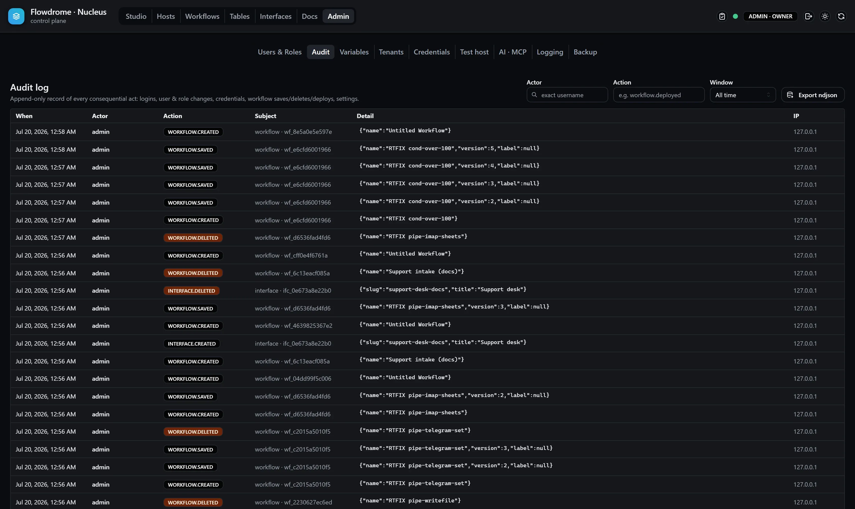Click the Flowdrome layers logo icon
Image resolution: width=855 pixels, height=509 pixels.
click(x=16, y=16)
